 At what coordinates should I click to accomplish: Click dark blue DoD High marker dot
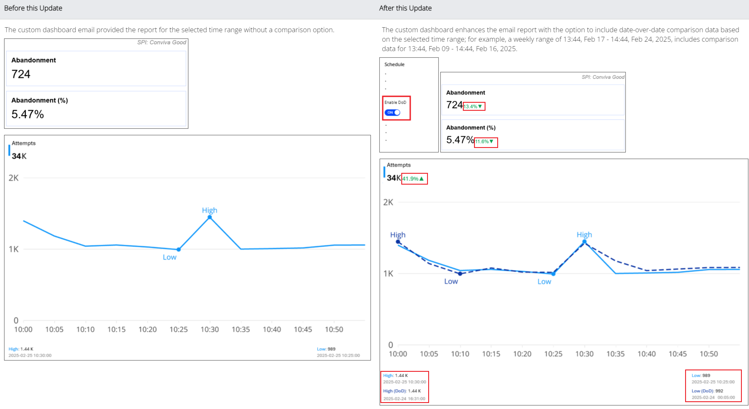point(398,241)
